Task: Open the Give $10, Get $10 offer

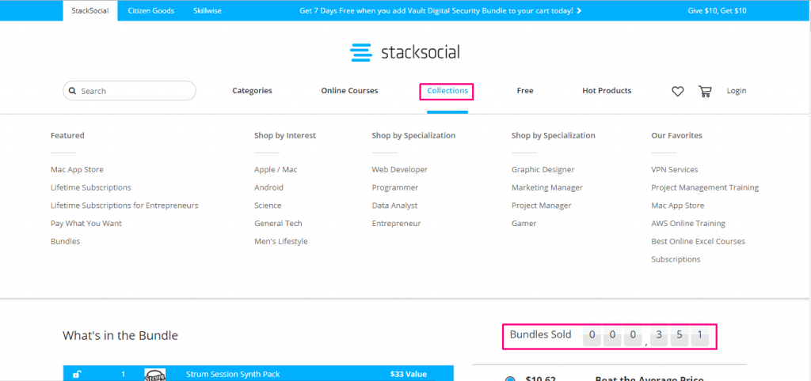Action: [717, 10]
